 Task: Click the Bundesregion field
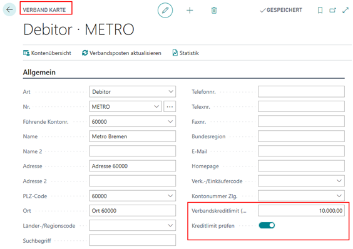pos(301,136)
